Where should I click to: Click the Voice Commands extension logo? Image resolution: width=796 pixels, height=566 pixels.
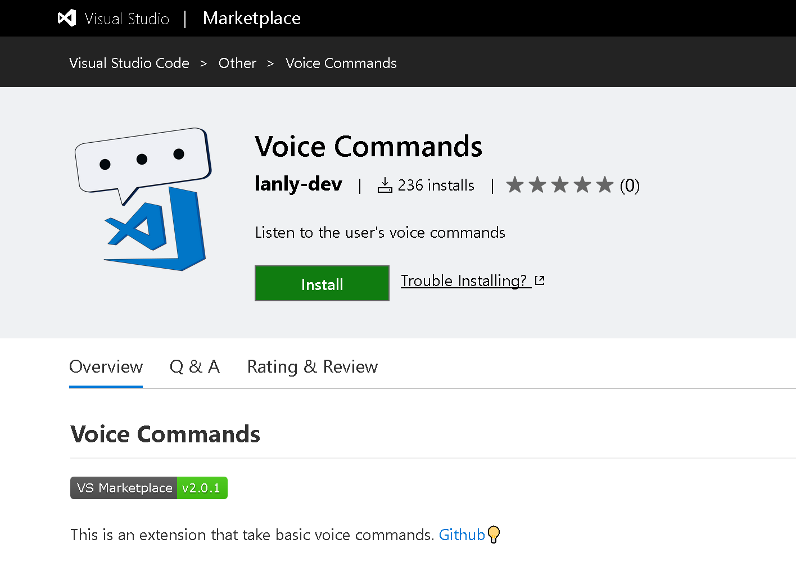tap(143, 199)
